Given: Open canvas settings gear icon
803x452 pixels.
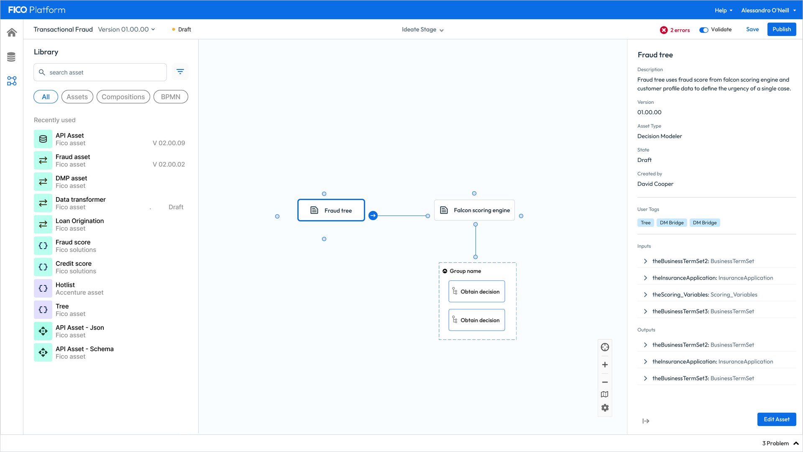Looking at the screenshot, I should [605, 408].
